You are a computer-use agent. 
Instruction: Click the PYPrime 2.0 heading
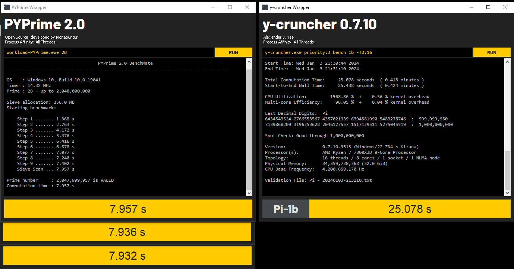[x=44, y=25]
